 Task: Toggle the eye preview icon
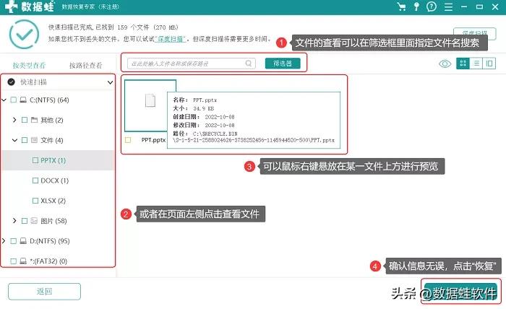[445, 64]
